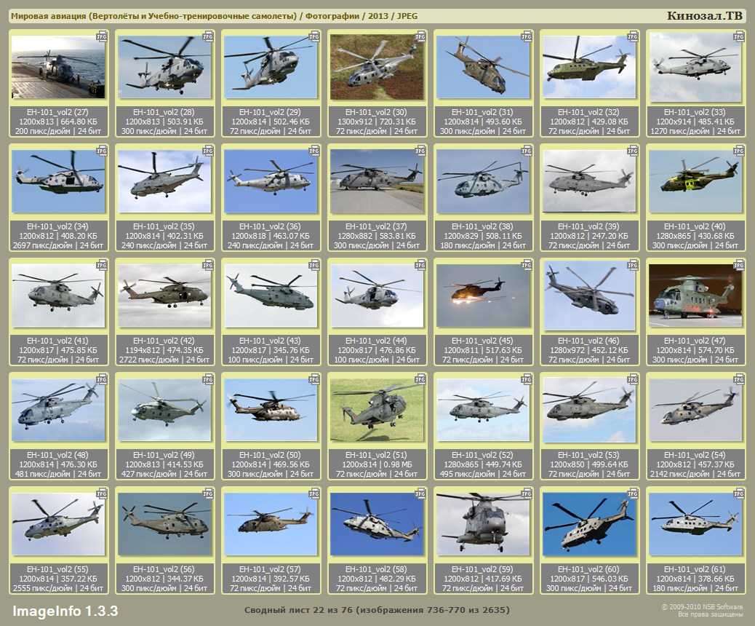755x626 pixels.
Task: Click the JPG badge on EH-101_vol2 (41)
Action: click(102, 264)
